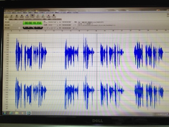Open the 表示 menu
This screenshot has height=127, width=169.
tap(19, 13)
